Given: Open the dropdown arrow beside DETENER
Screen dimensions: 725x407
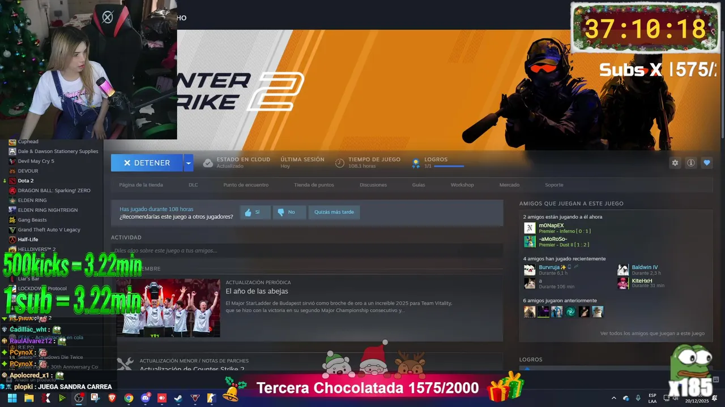Looking at the screenshot, I should pos(189,163).
